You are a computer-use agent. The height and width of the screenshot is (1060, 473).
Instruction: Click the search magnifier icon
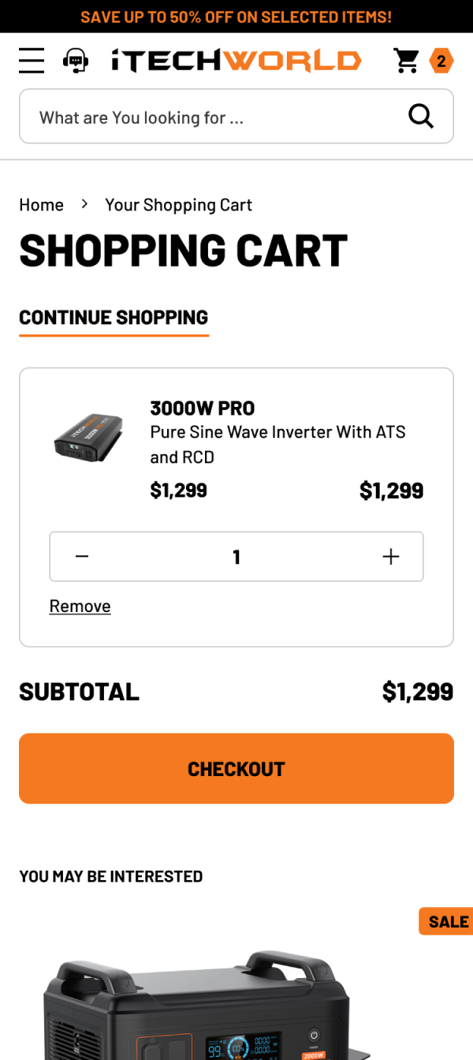pos(421,117)
